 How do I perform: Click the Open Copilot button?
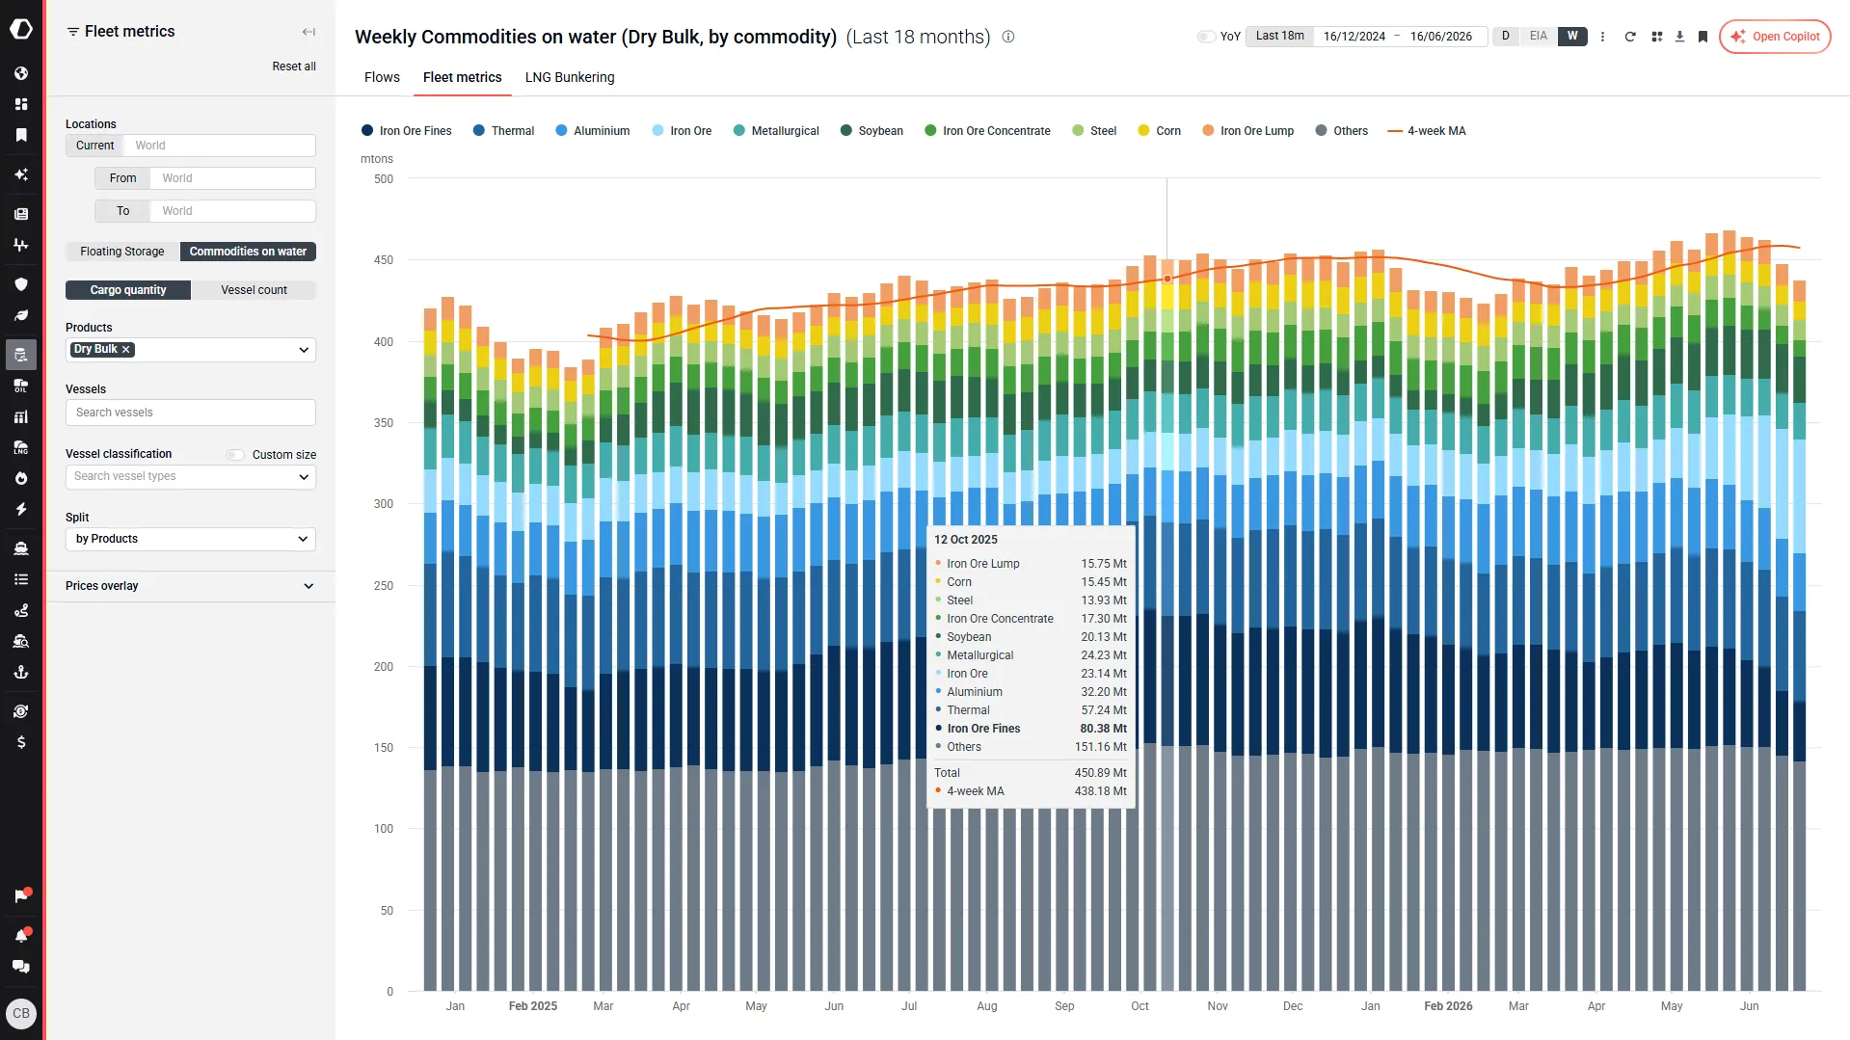click(x=1775, y=37)
